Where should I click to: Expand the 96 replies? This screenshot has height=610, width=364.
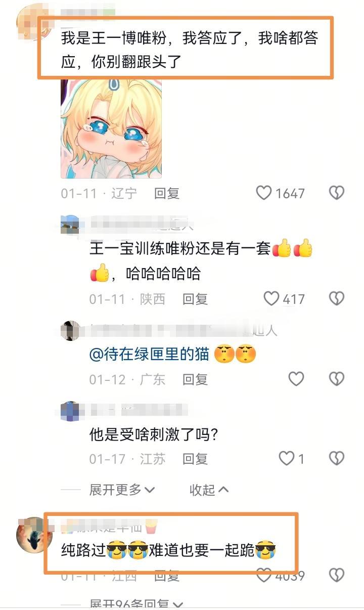pyautogui.click(x=136, y=604)
